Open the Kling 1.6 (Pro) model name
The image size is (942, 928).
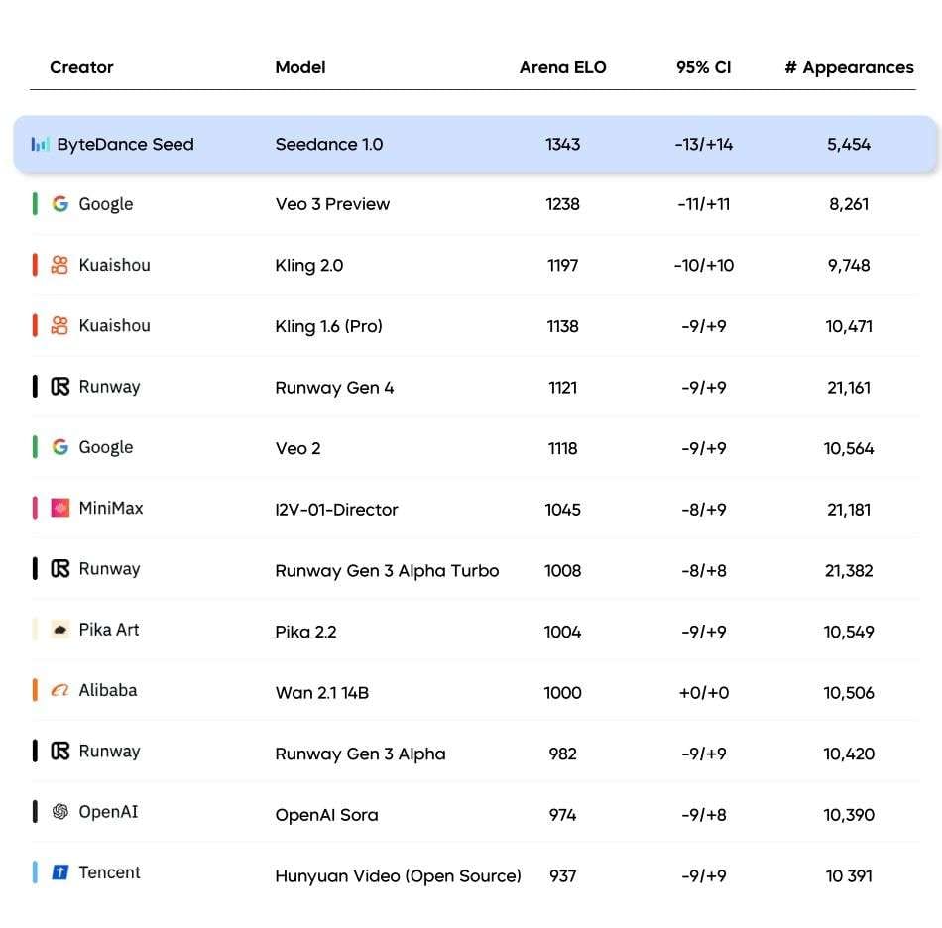[328, 326]
